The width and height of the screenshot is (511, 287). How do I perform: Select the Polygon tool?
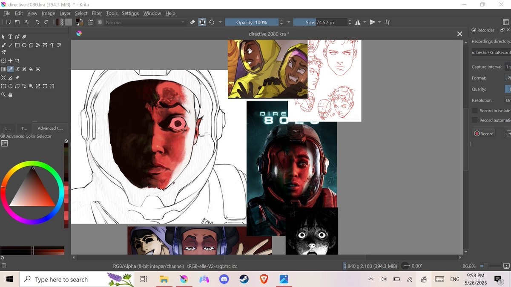point(31,45)
